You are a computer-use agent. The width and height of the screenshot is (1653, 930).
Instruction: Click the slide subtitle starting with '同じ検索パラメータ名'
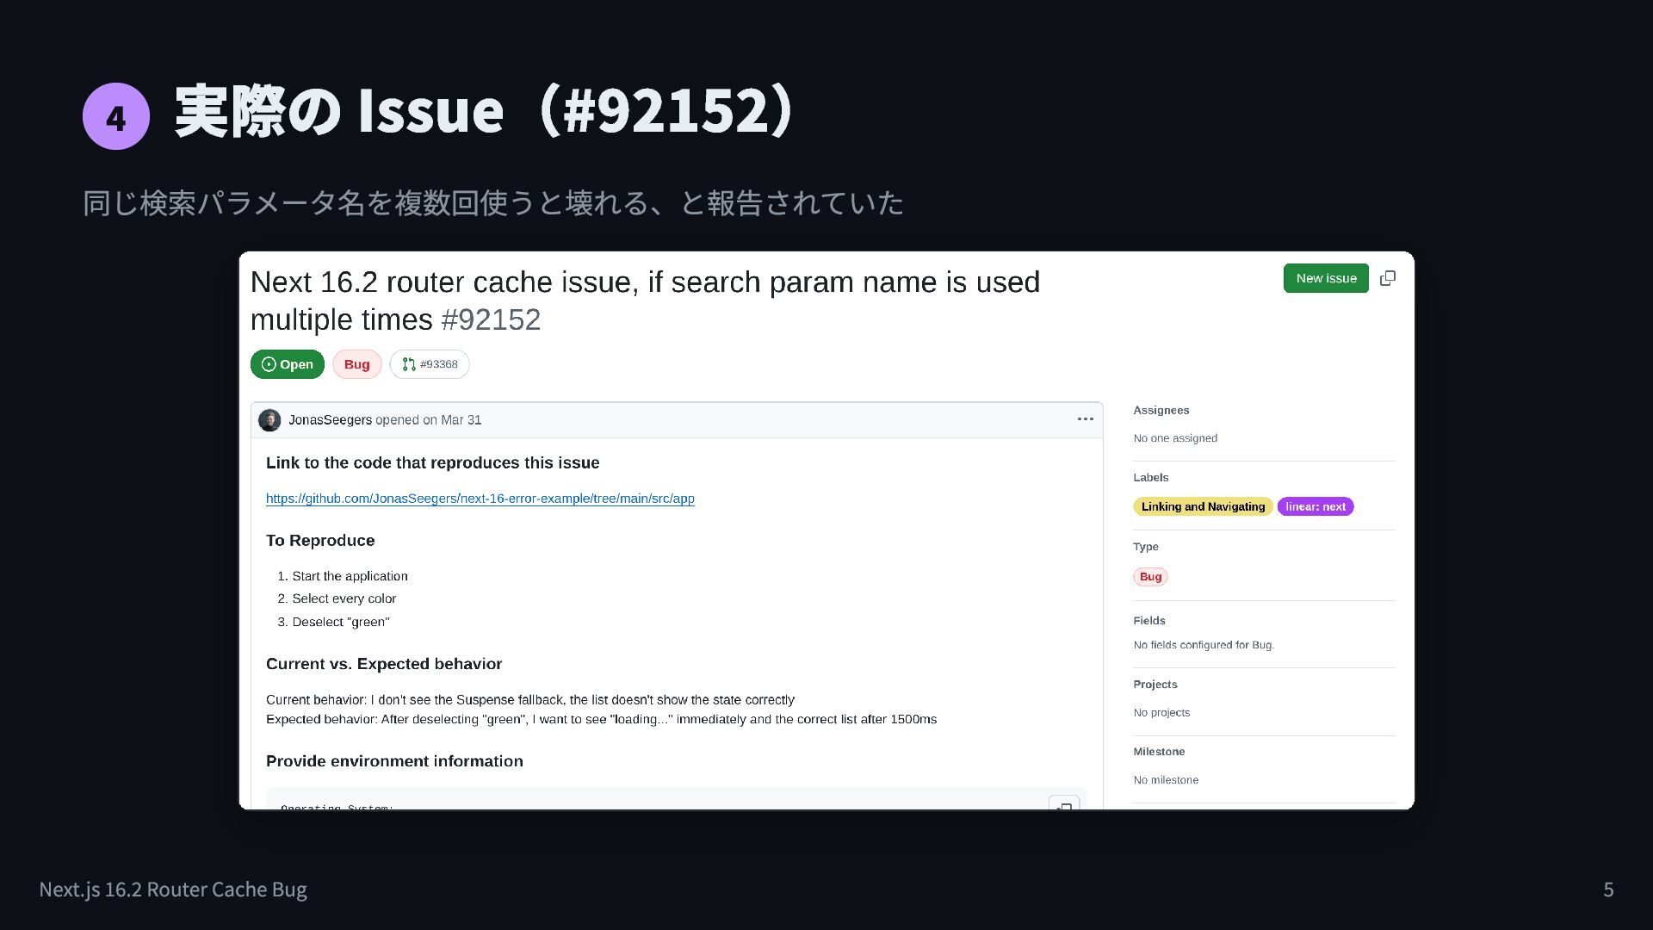(493, 203)
